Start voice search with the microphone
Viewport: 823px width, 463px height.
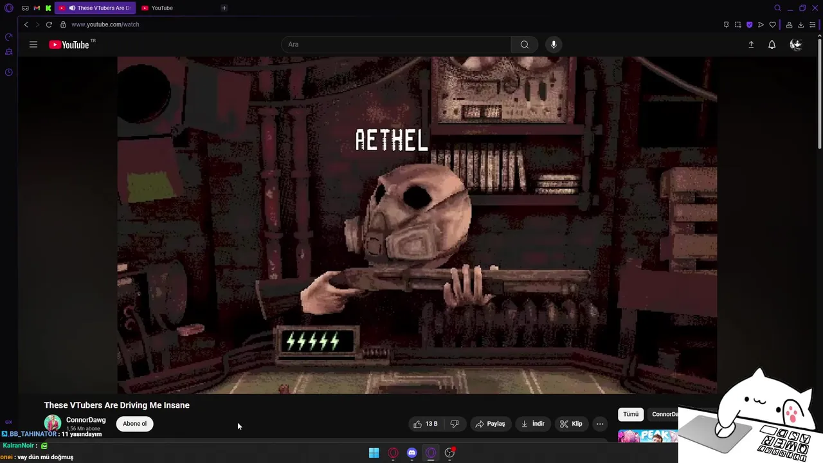tap(554, 44)
